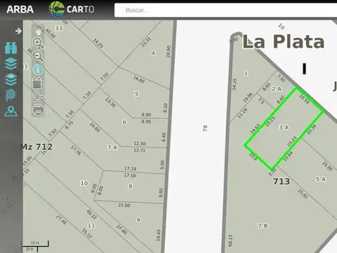Click parcel label 5 A
The image size is (337, 253).
[321, 179]
